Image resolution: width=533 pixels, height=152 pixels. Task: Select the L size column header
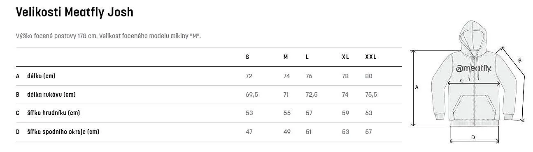click(x=307, y=57)
